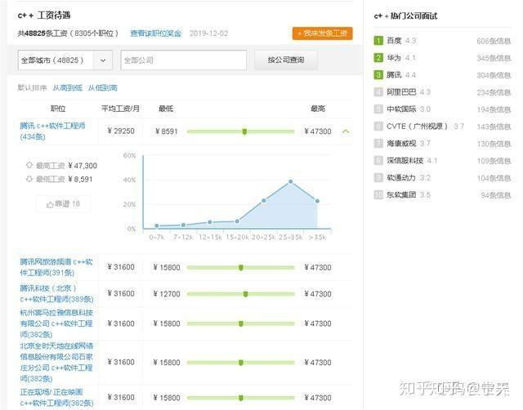Click the 靠谱 18 thumbs-up button
Screen dimensions: 523x410
(64, 203)
